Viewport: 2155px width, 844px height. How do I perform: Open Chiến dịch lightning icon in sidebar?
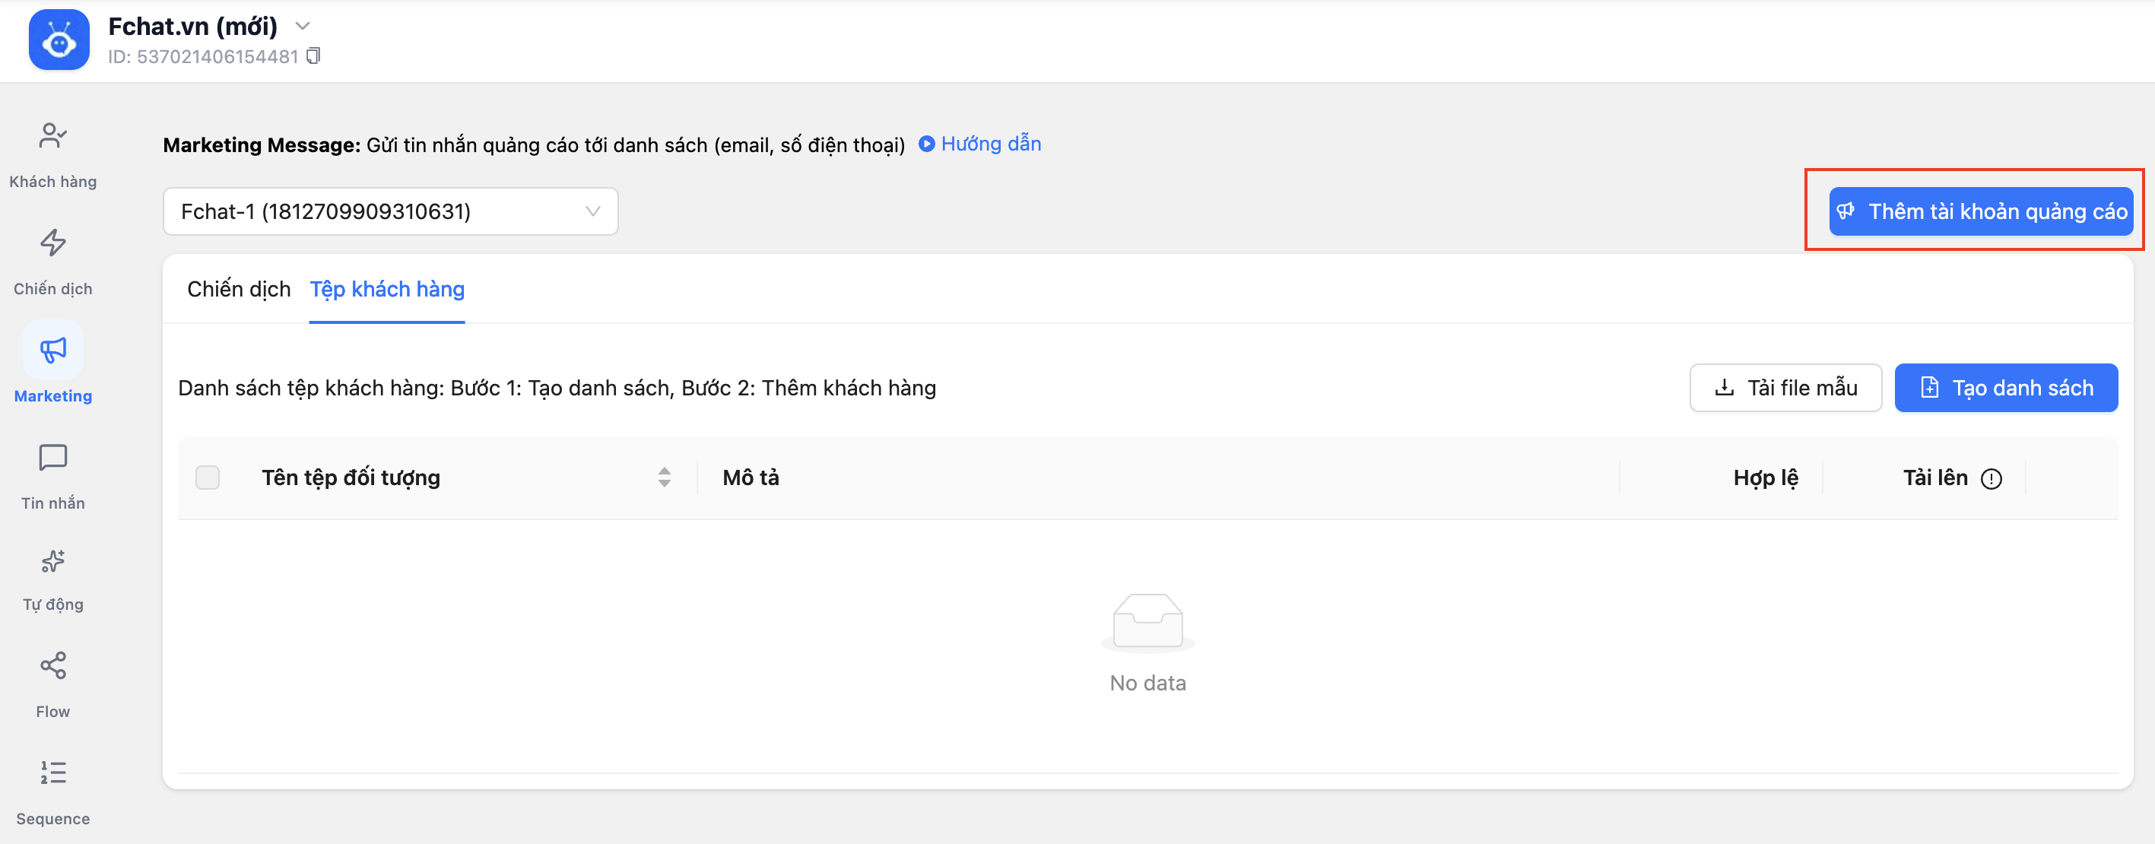pyautogui.click(x=52, y=243)
